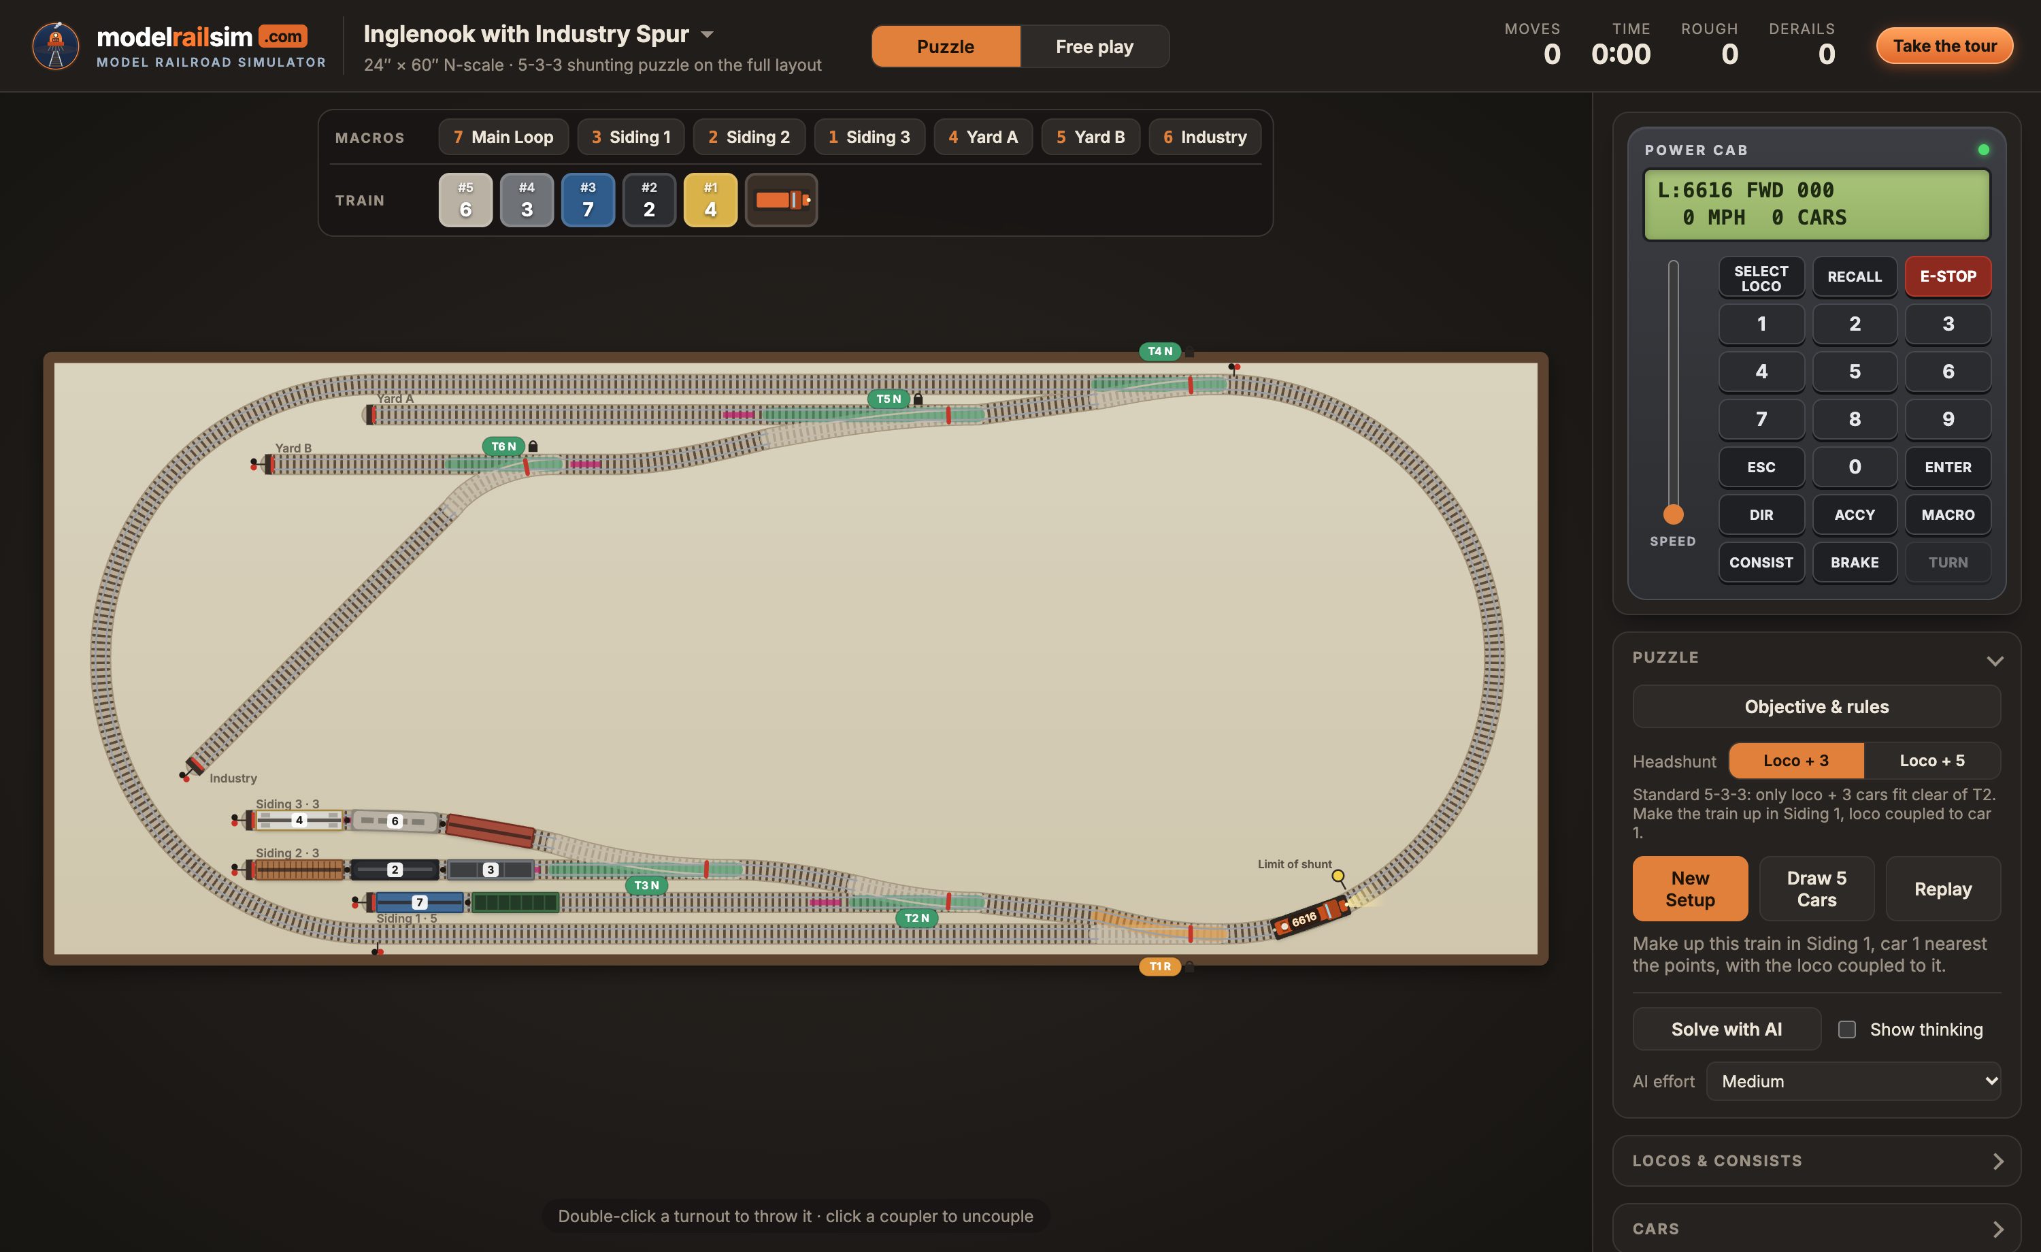Click the blue car 7 on Siding 1

pyautogui.click(x=419, y=902)
